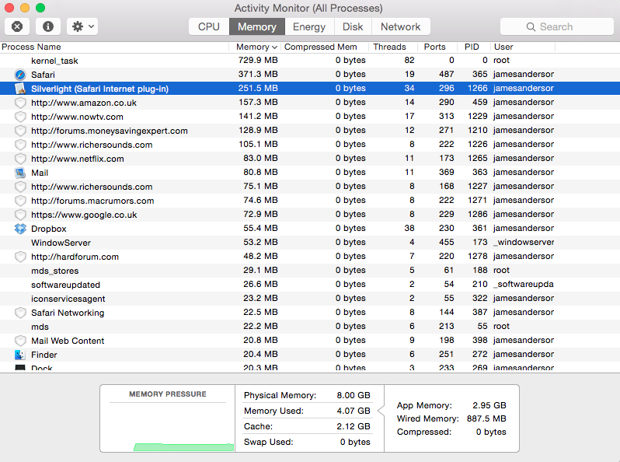This screenshot has height=462, width=620.
Task: Click the _windowserver user cell
Action: [524, 242]
